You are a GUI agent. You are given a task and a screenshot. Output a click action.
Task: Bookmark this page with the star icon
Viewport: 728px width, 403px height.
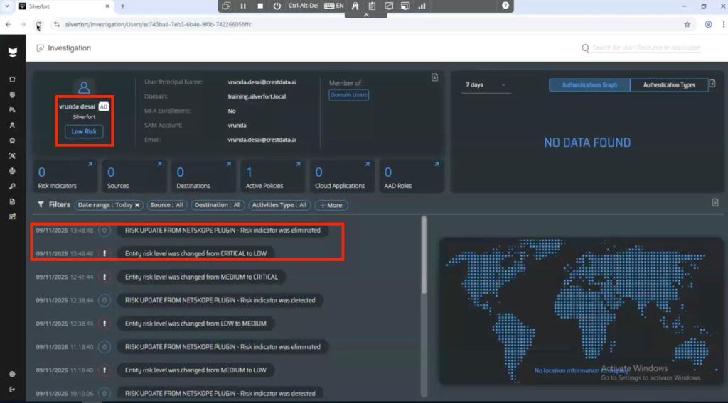[x=687, y=25]
